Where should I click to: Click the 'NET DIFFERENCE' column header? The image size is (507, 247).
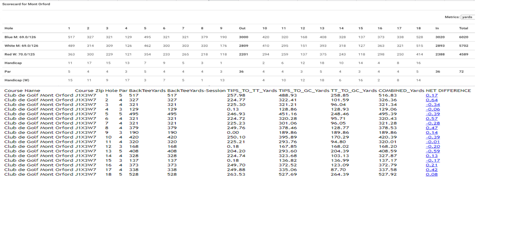point(448,91)
